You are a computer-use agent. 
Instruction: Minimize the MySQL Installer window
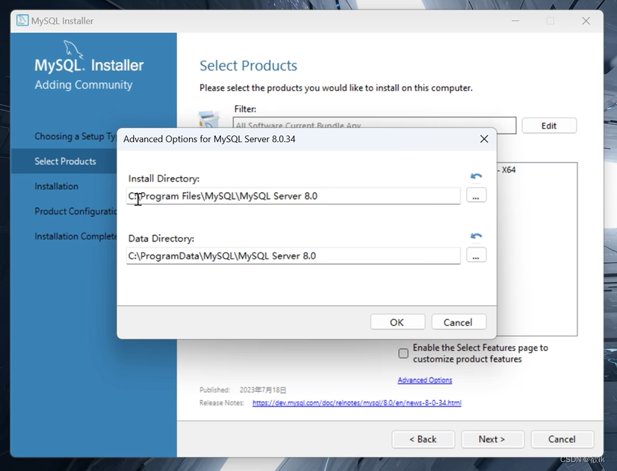[515, 21]
